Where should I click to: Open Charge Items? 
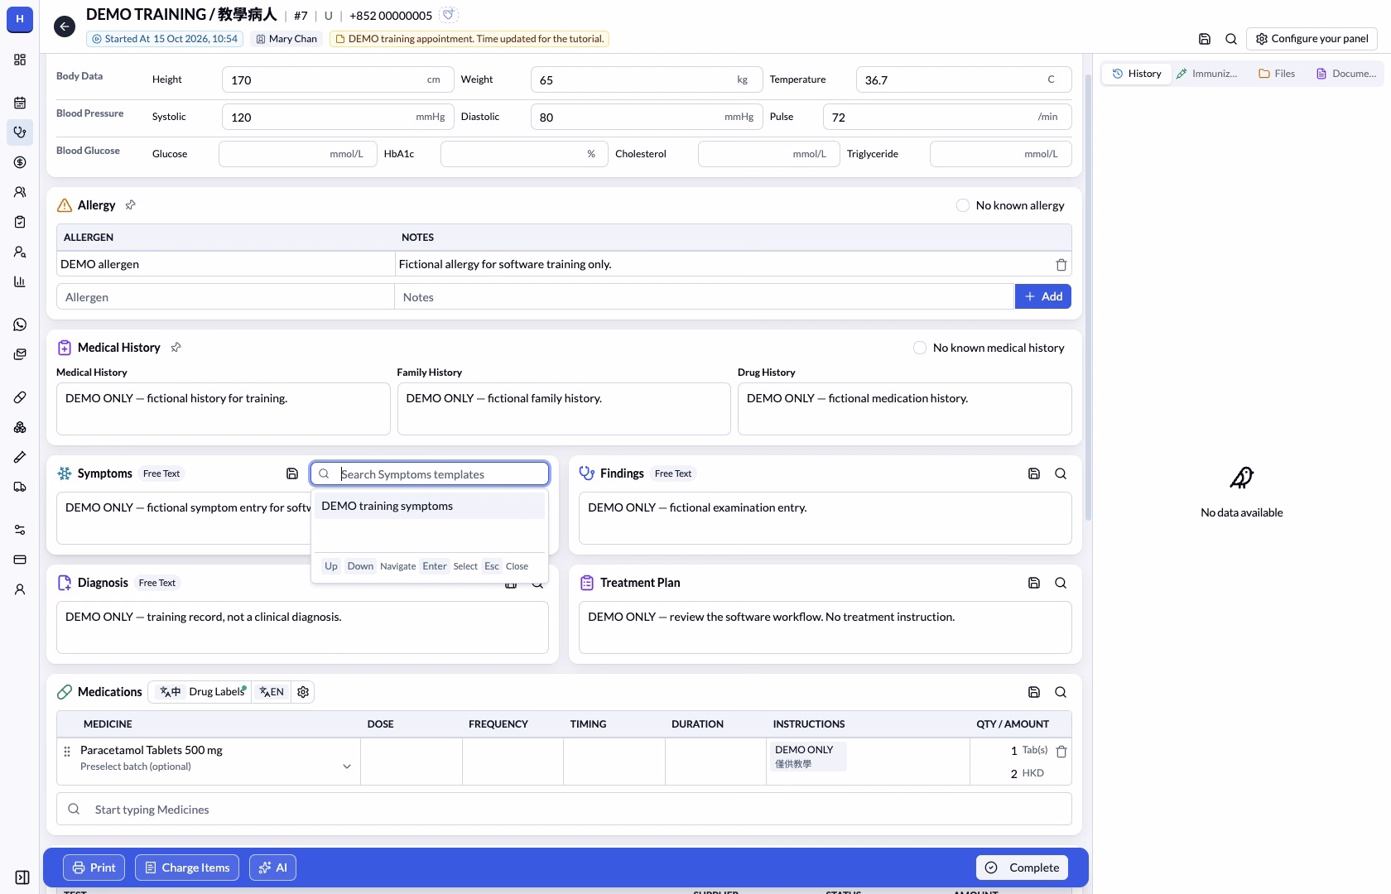click(x=187, y=868)
